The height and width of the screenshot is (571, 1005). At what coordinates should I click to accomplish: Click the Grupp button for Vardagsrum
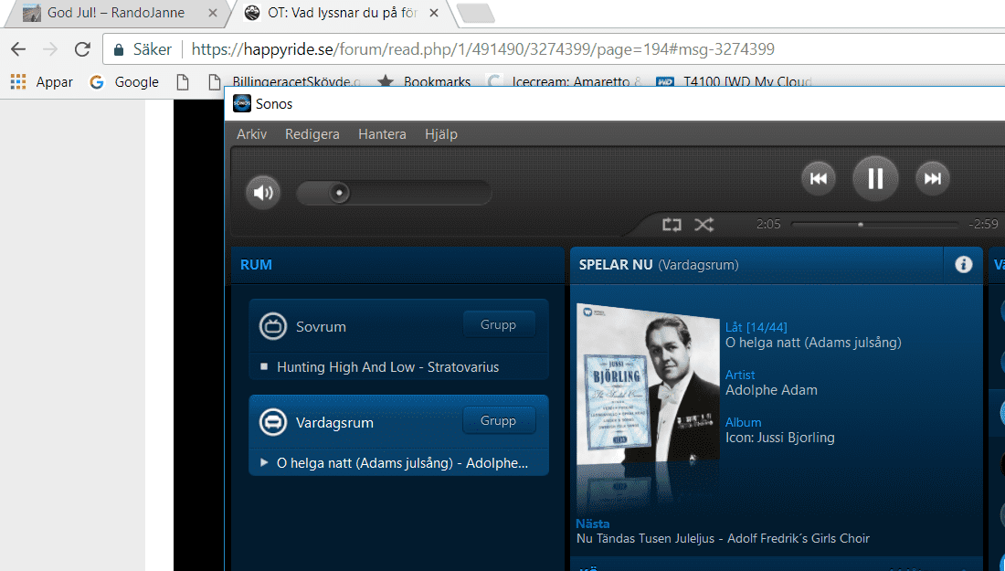(498, 420)
